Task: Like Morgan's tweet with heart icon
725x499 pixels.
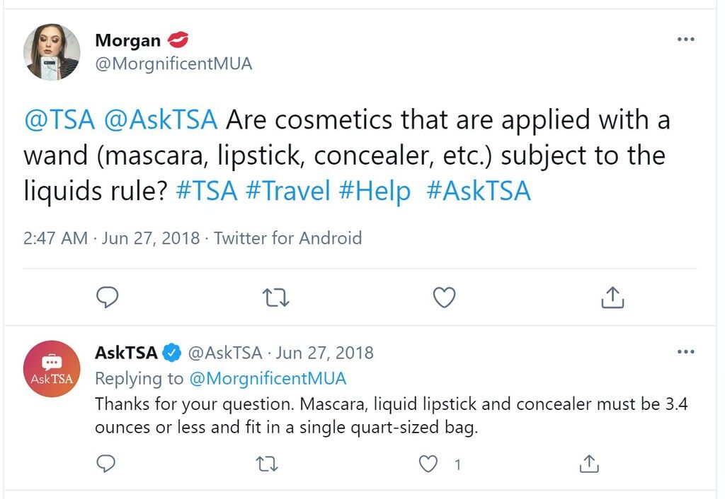Action: pos(445,298)
